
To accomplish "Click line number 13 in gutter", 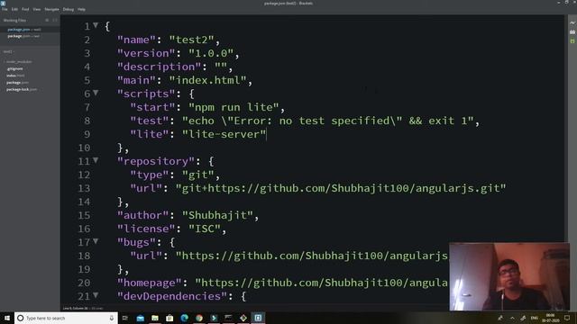I will coord(84,188).
